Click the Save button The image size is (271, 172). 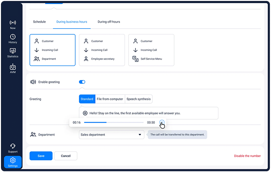41,156
